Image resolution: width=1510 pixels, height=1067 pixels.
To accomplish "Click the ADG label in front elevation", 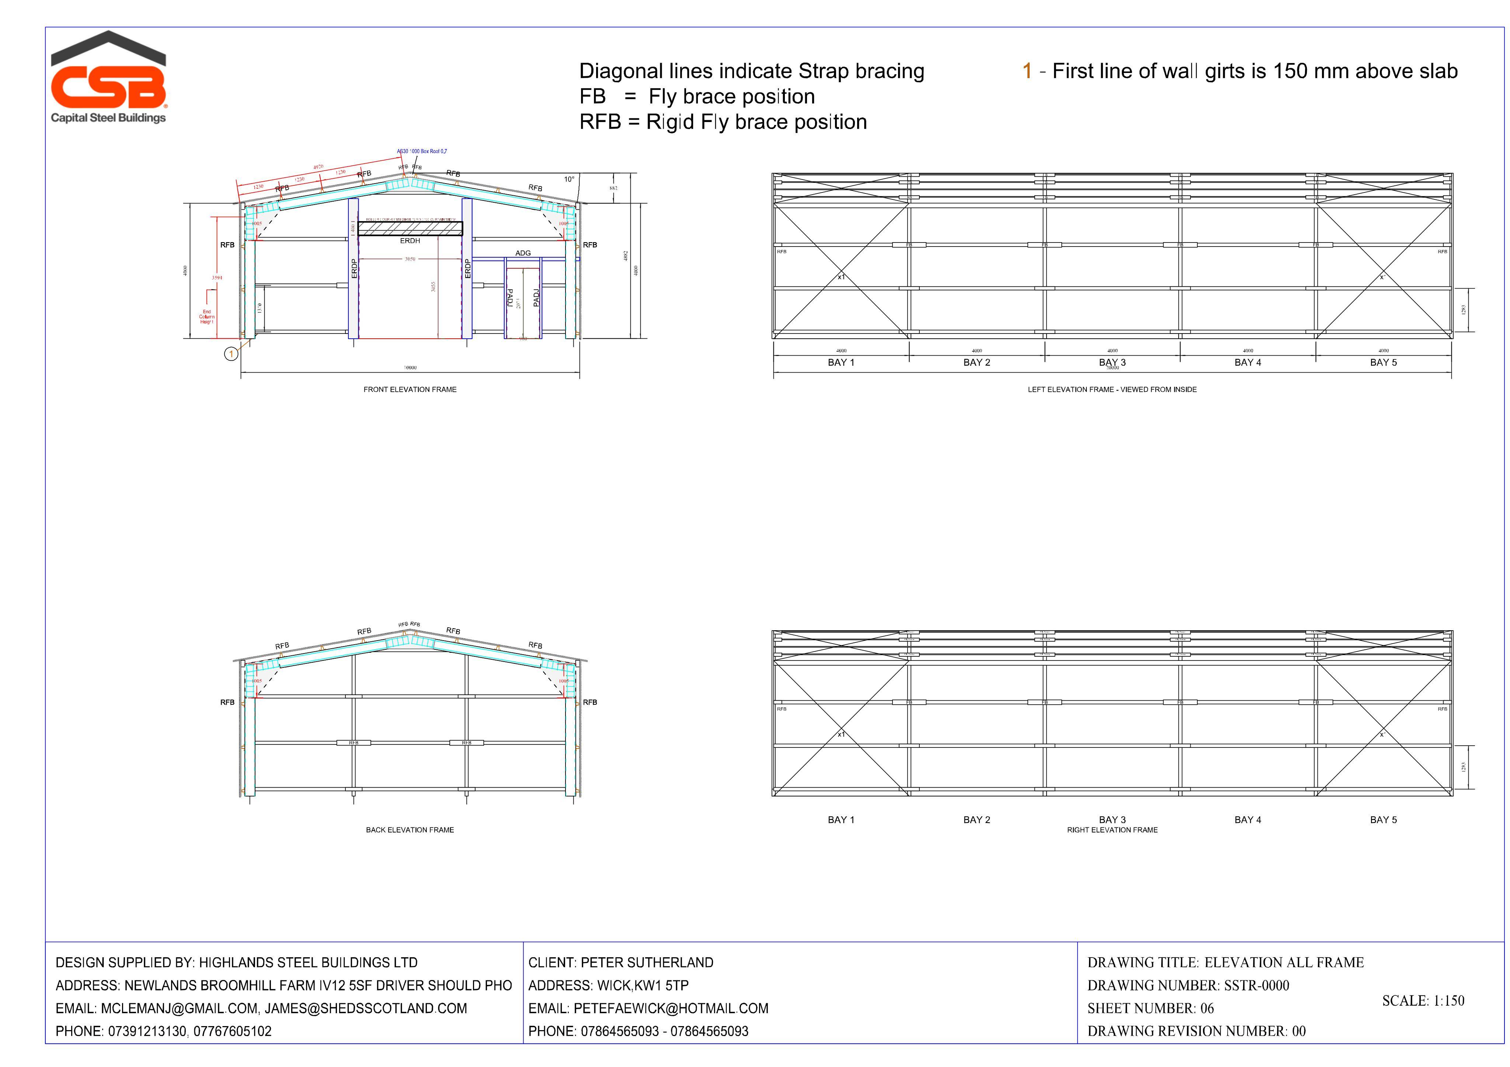I will 523,253.
